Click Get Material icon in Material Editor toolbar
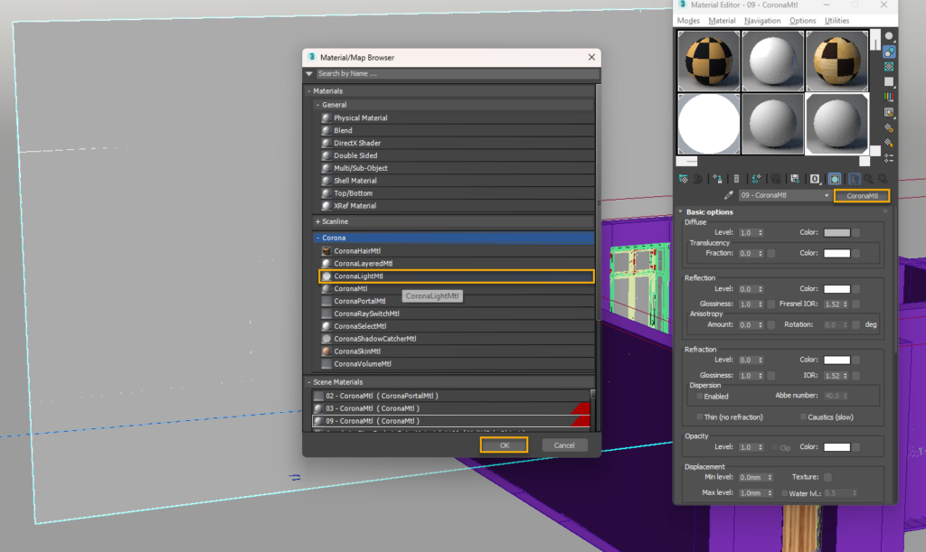 [684, 179]
